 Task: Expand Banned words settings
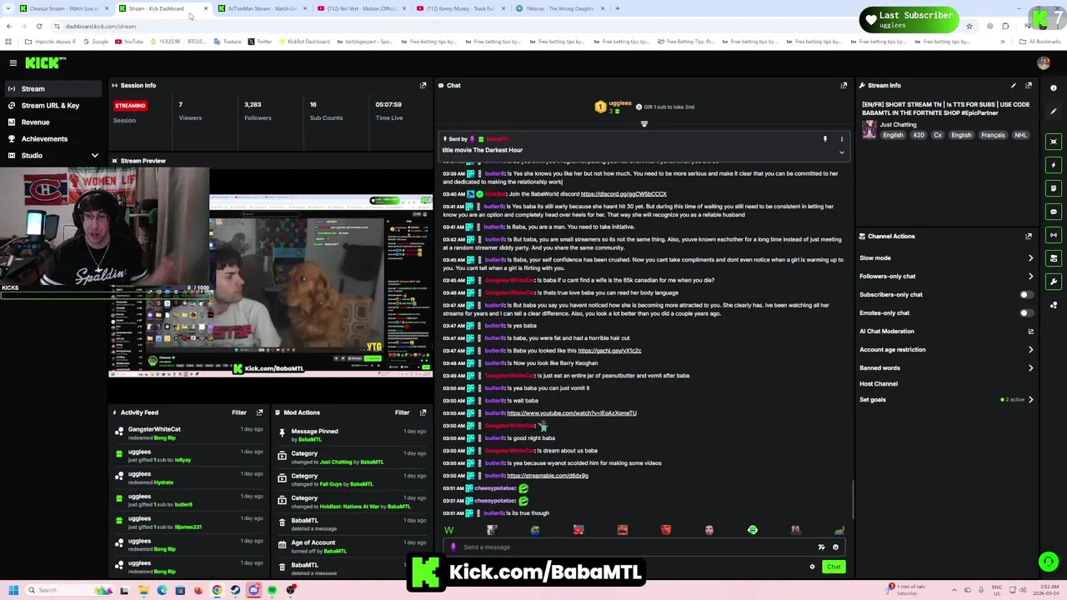point(1030,367)
